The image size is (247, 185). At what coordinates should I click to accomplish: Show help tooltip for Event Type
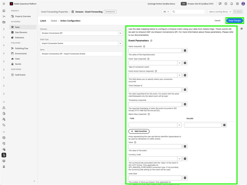148,59
